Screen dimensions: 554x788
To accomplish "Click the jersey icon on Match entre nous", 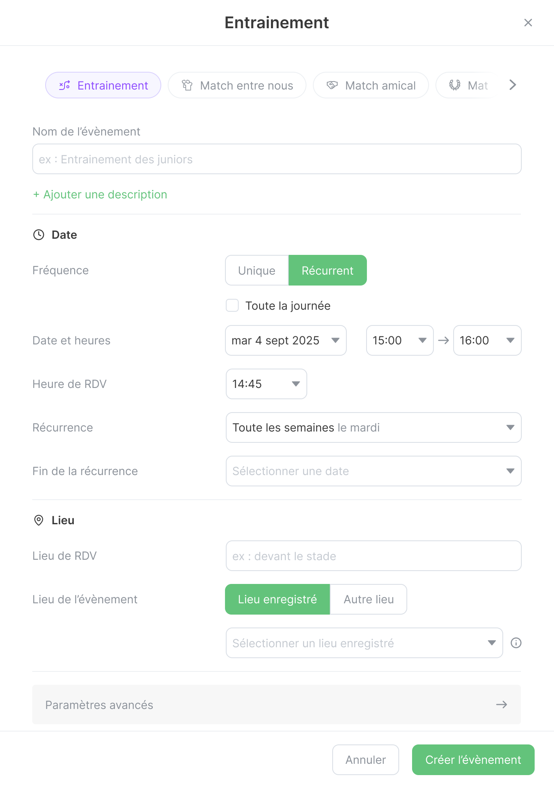I will coord(187,85).
